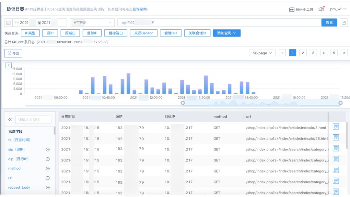Add quick query 来源Sensor
This screenshot has height=197, width=350.
(144, 33)
